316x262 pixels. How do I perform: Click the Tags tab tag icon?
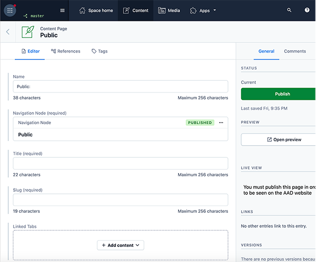[94, 51]
